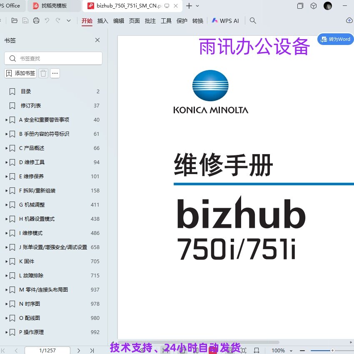Open a file with the folder icon
Image resolution: width=354 pixels, height=354 pixels.
click(x=15, y=20)
